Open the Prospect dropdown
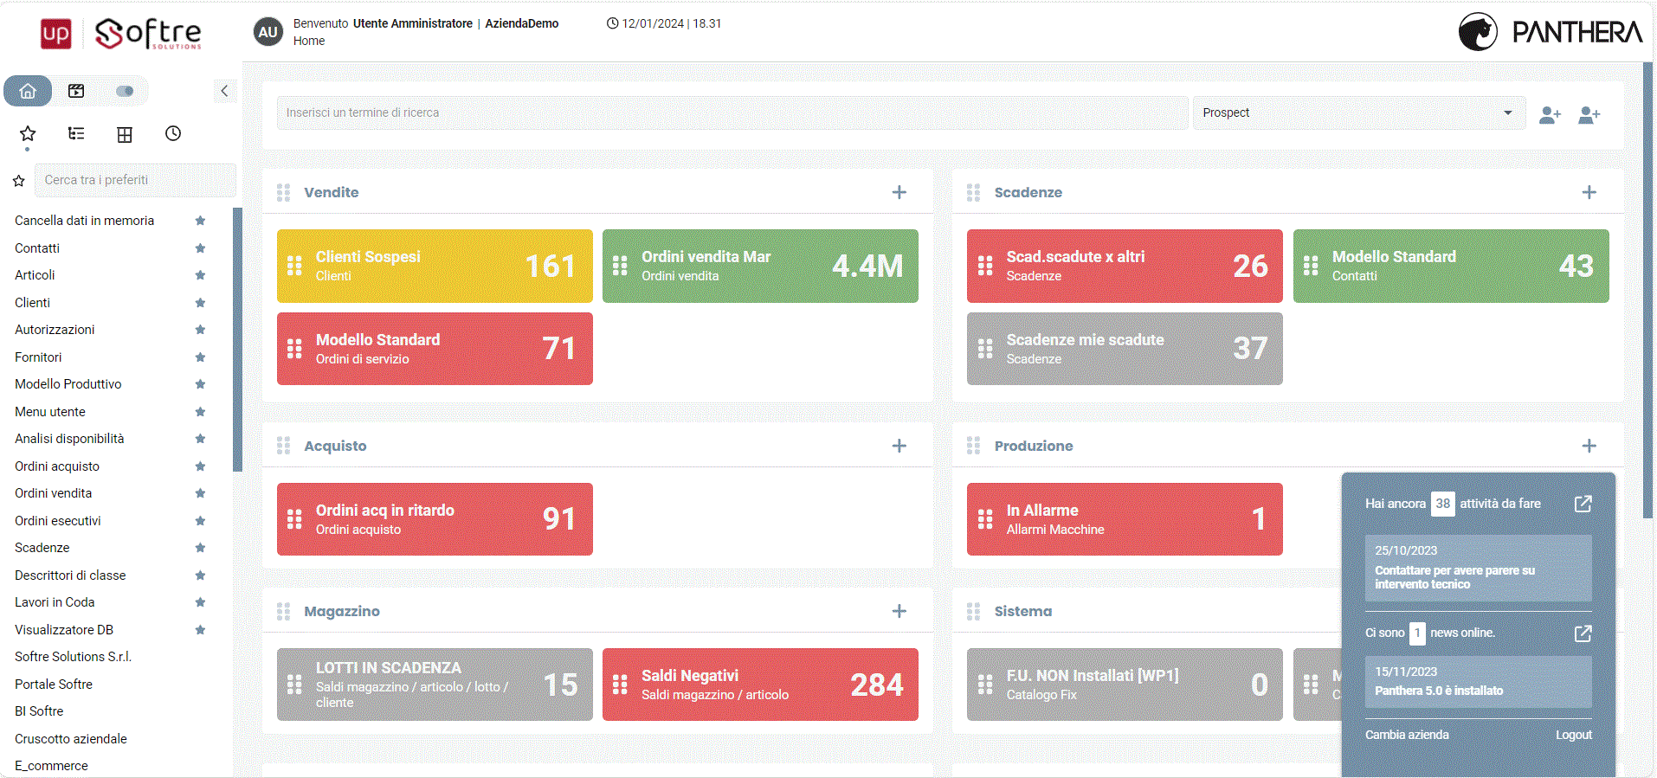Screen dimensions: 1657x778 tap(1358, 113)
